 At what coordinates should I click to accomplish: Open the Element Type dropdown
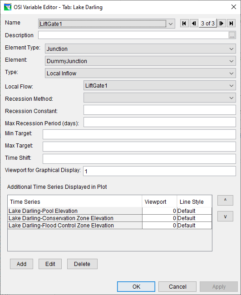pos(140,49)
